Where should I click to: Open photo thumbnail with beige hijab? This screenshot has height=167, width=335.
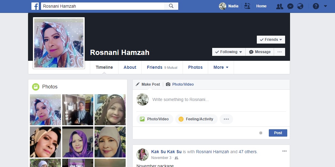coord(110,142)
